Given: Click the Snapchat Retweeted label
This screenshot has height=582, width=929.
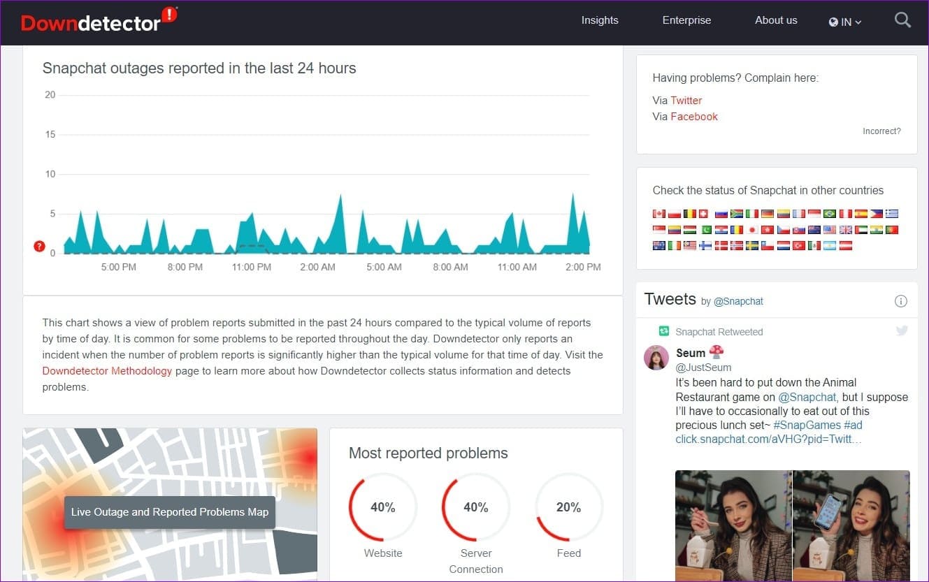Looking at the screenshot, I should (x=719, y=332).
